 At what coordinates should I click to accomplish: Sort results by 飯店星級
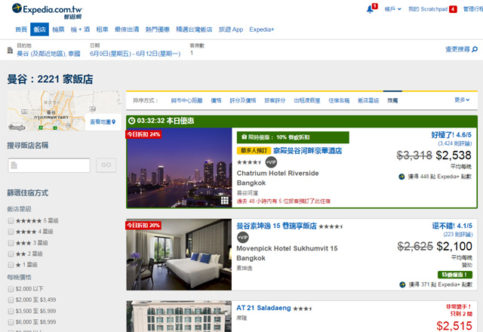(368, 100)
